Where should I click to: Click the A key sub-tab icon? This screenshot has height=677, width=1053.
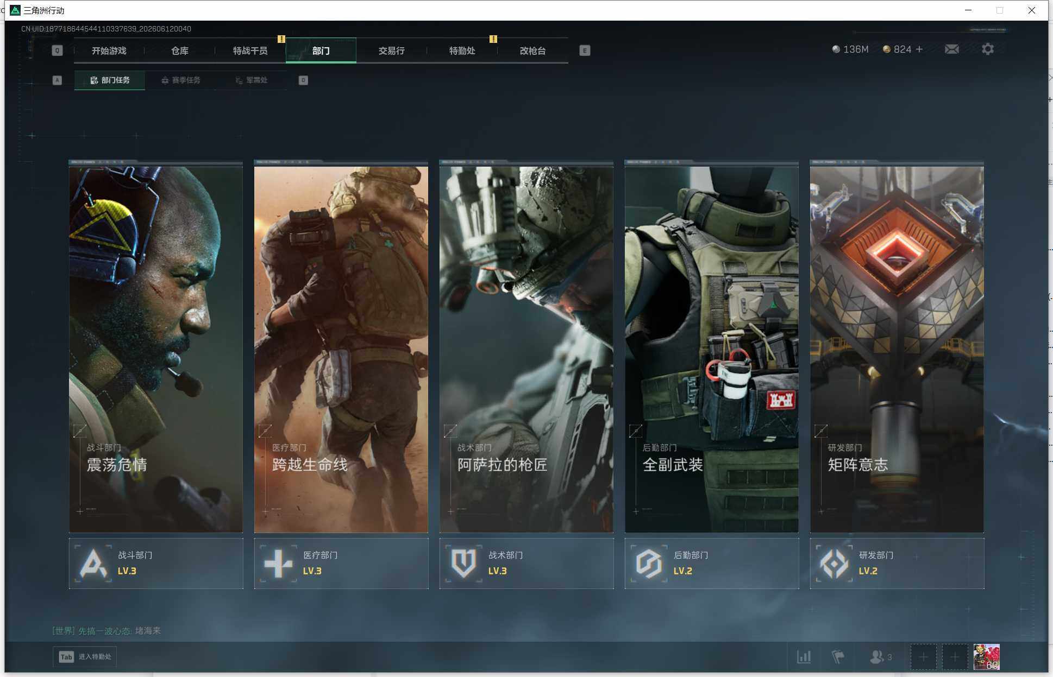(57, 80)
